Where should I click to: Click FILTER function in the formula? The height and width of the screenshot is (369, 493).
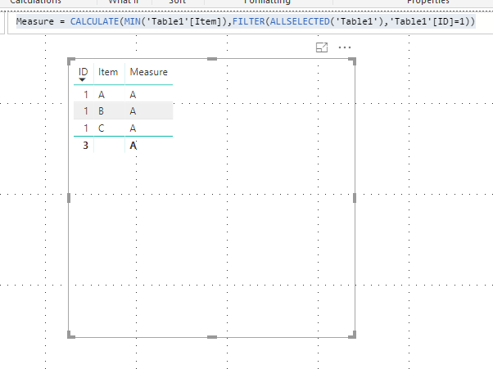pyautogui.click(x=249, y=21)
